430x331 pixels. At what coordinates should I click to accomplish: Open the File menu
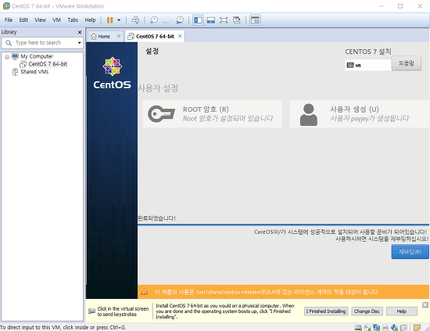point(9,20)
